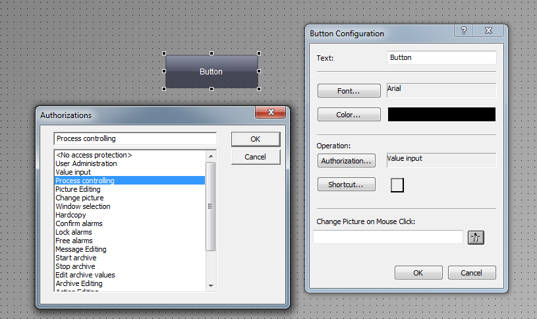Click Cancel in the Authorizations dialog
The height and width of the screenshot is (319, 537).
[x=256, y=157]
